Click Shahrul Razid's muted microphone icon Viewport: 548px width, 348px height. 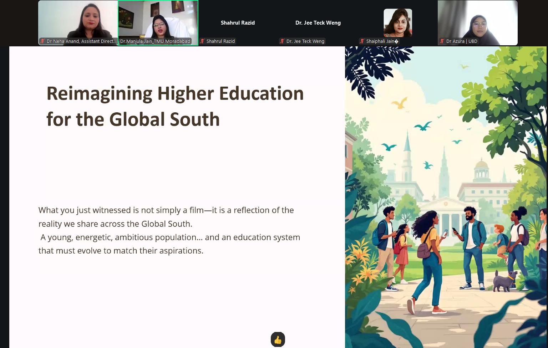tap(202, 41)
